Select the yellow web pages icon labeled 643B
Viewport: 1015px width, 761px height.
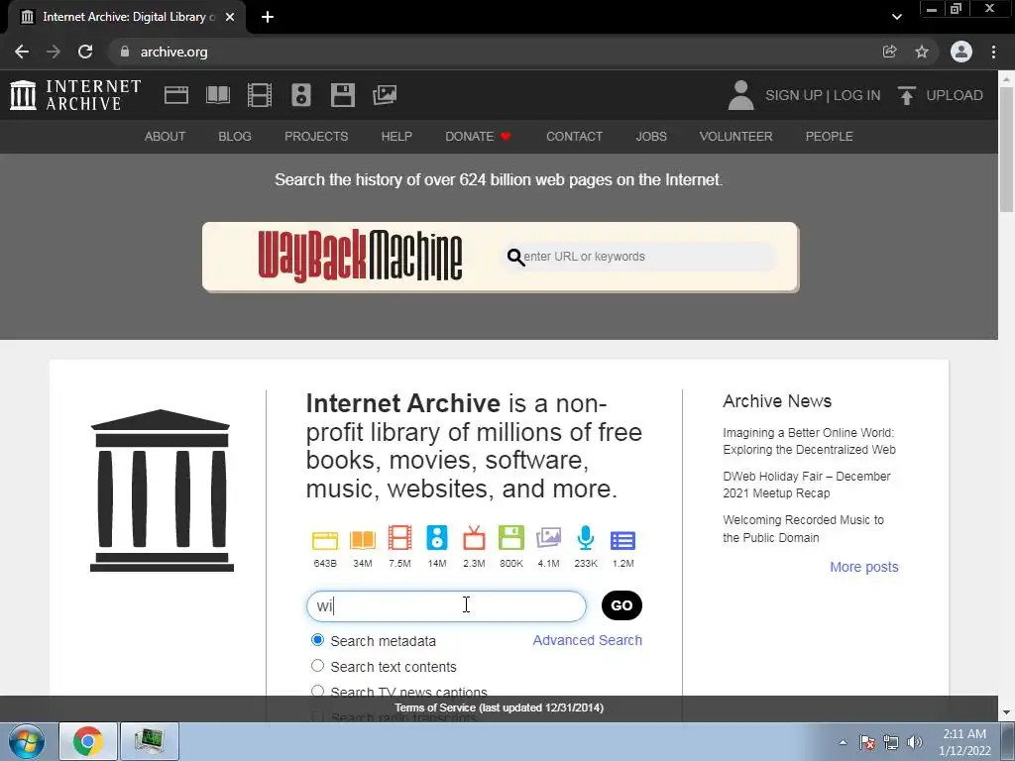(325, 540)
